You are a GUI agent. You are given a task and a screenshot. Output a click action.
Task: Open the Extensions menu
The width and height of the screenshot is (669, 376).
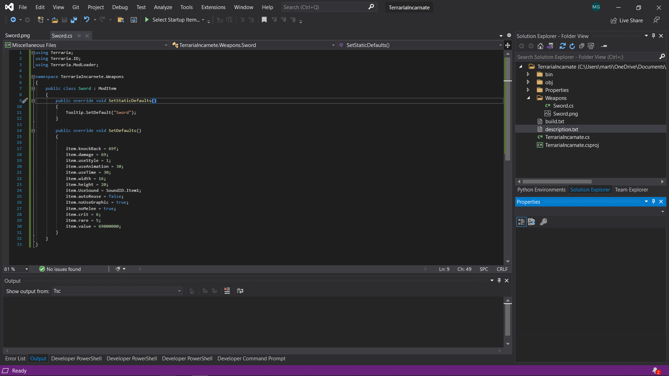[x=213, y=7]
